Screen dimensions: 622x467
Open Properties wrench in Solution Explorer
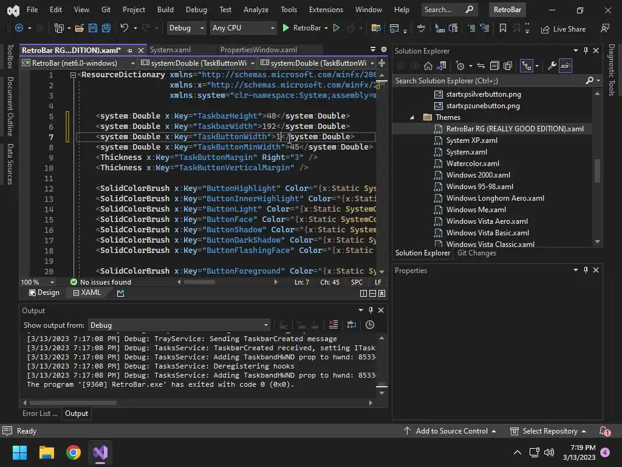pos(552,66)
